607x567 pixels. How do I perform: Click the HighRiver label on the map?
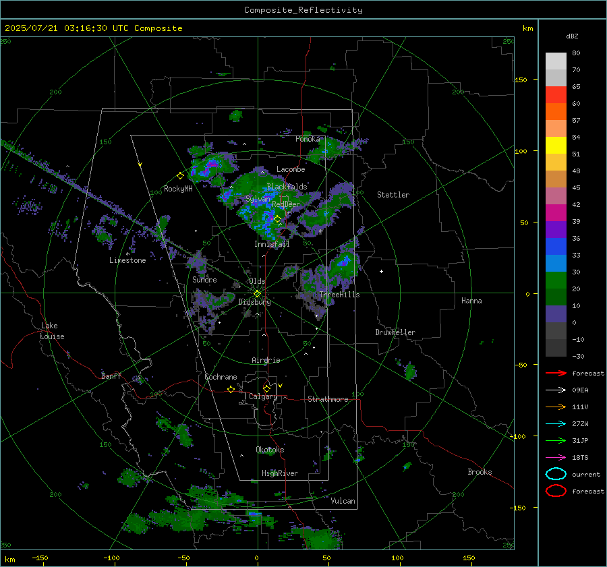point(280,473)
